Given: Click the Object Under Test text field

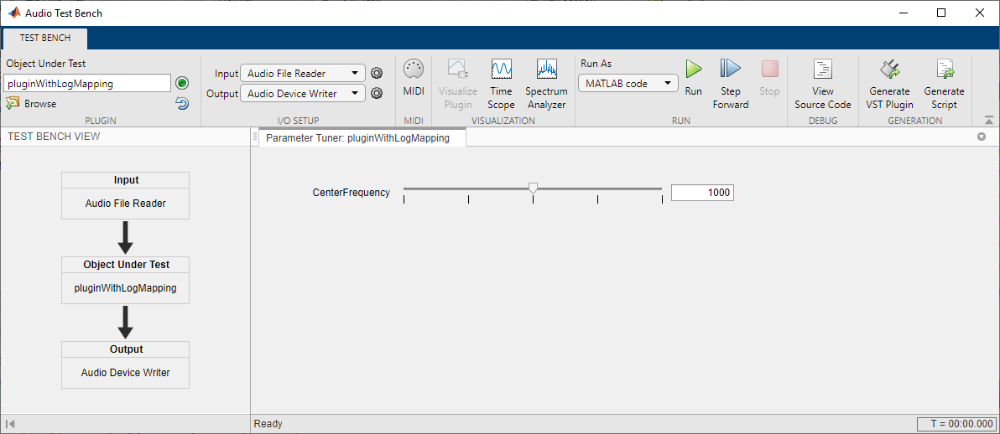Looking at the screenshot, I should point(88,84).
